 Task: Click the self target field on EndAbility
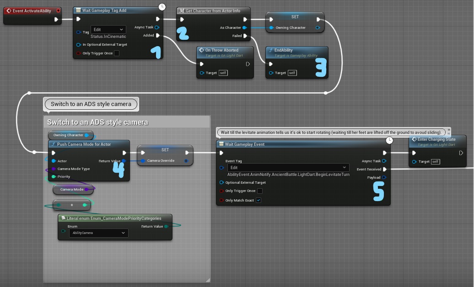292,73
